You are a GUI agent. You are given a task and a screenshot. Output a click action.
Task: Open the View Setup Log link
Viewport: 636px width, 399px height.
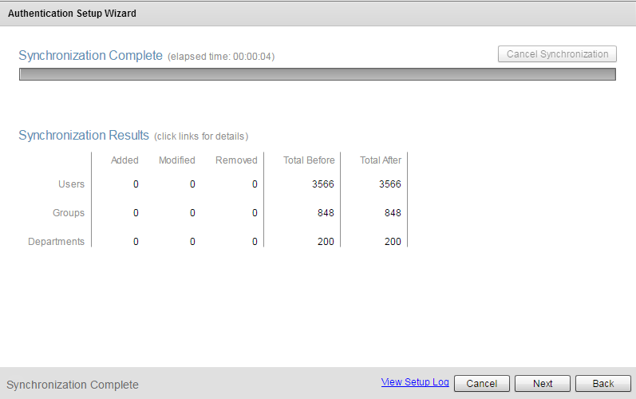415,382
